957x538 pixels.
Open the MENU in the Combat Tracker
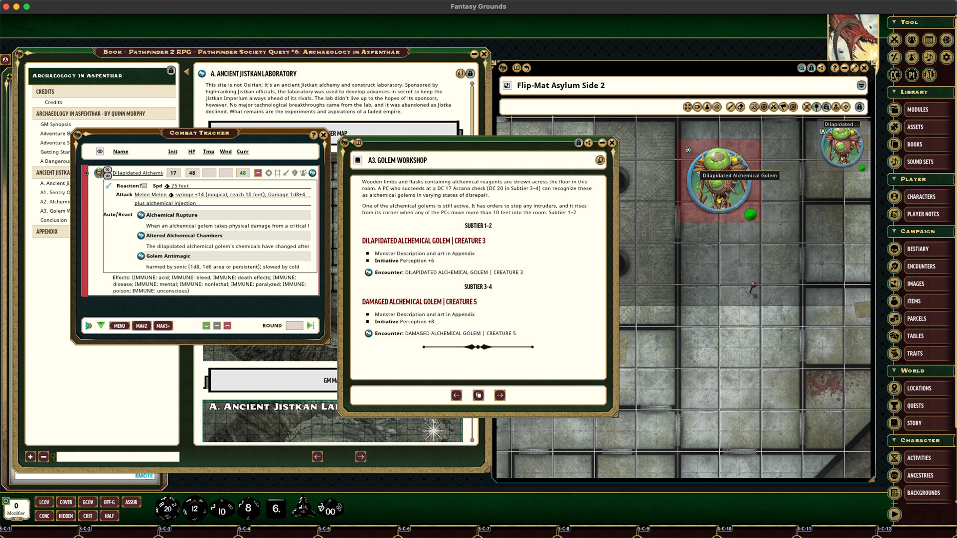click(x=119, y=325)
